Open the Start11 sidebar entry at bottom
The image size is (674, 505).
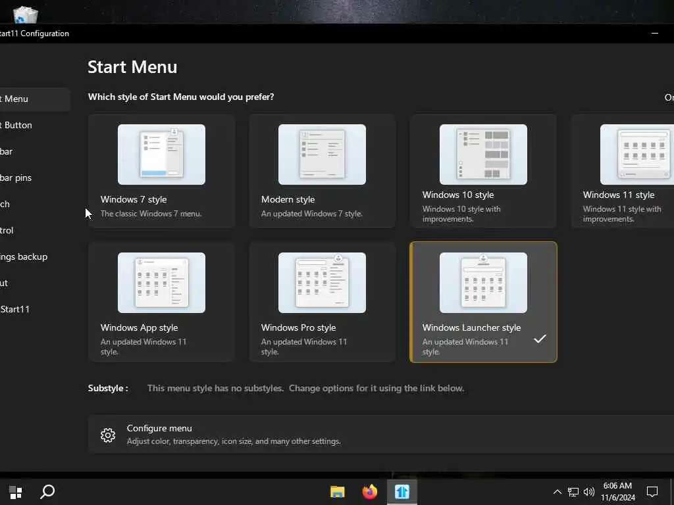coord(34,309)
